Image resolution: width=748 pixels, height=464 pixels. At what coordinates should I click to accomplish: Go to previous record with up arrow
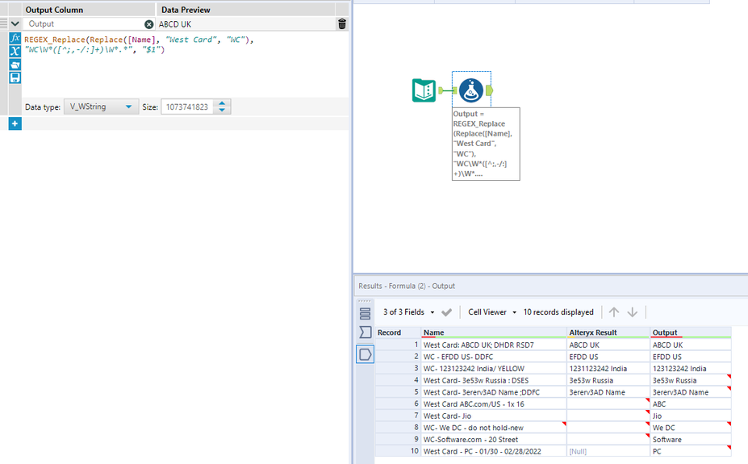pyautogui.click(x=614, y=311)
